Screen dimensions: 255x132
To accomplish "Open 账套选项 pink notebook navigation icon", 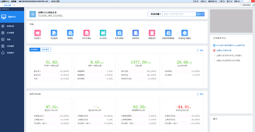I will coord(152,33).
